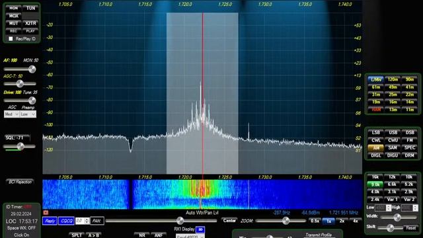Screen dimensions: 423x238
Task: Adjust the filter Shift slider
Action: click(391, 228)
